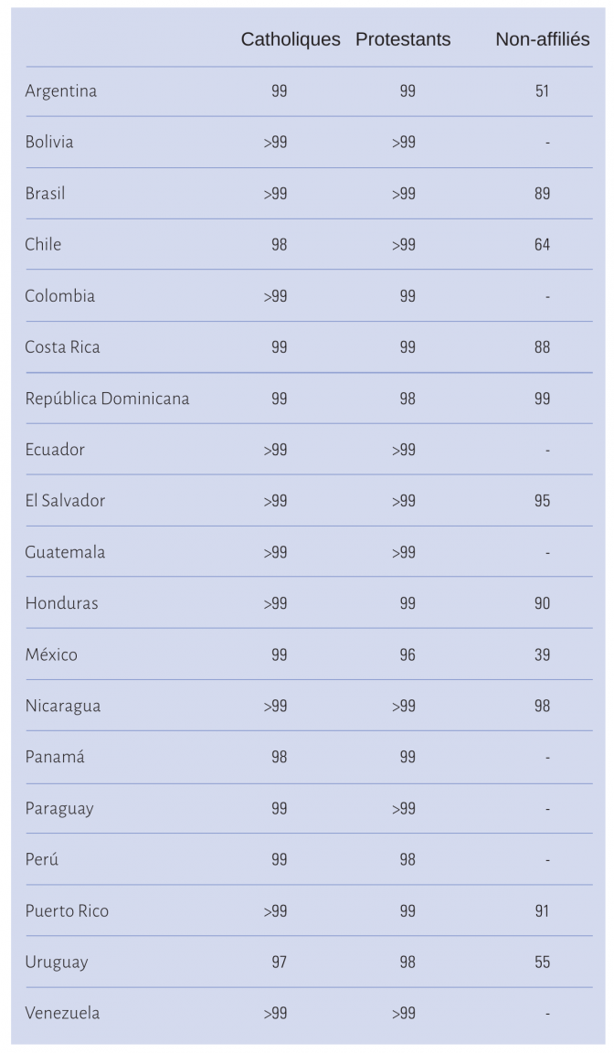Image resolution: width=614 pixels, height=1053 pixels.
Task: Click Puerto Rico's non-affiliated value 91
Action: 542,911
